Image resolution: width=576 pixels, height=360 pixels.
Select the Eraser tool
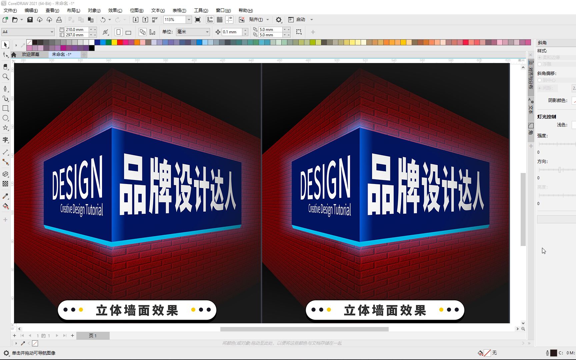point(5,66)
